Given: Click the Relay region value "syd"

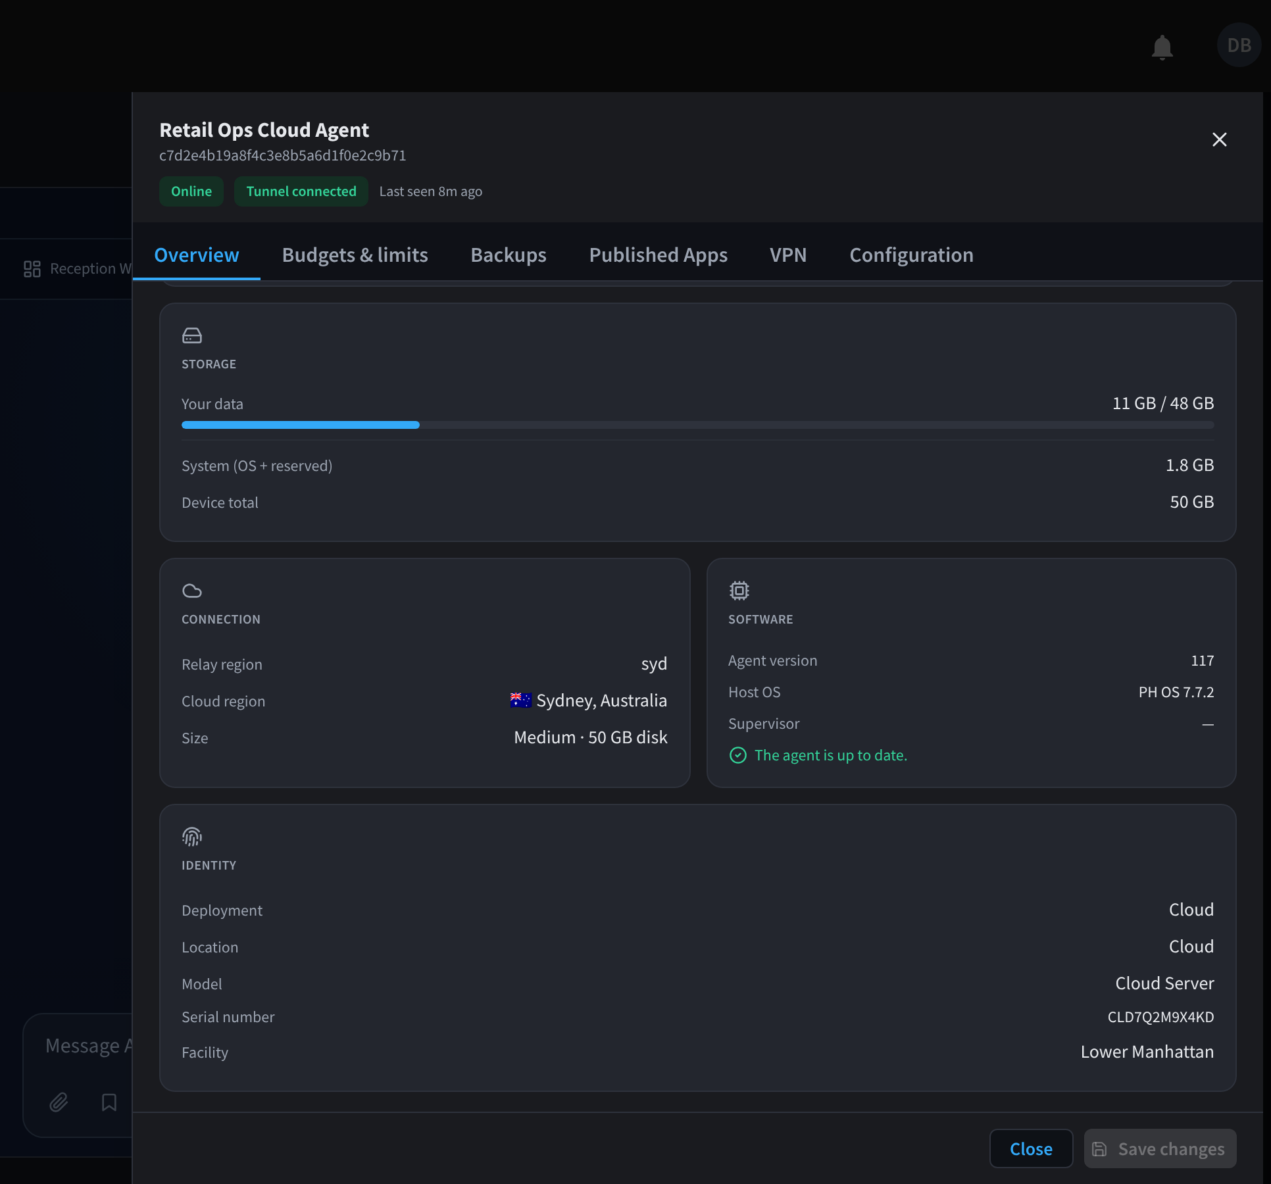Looking at the screenshot, I should point(654,664).
